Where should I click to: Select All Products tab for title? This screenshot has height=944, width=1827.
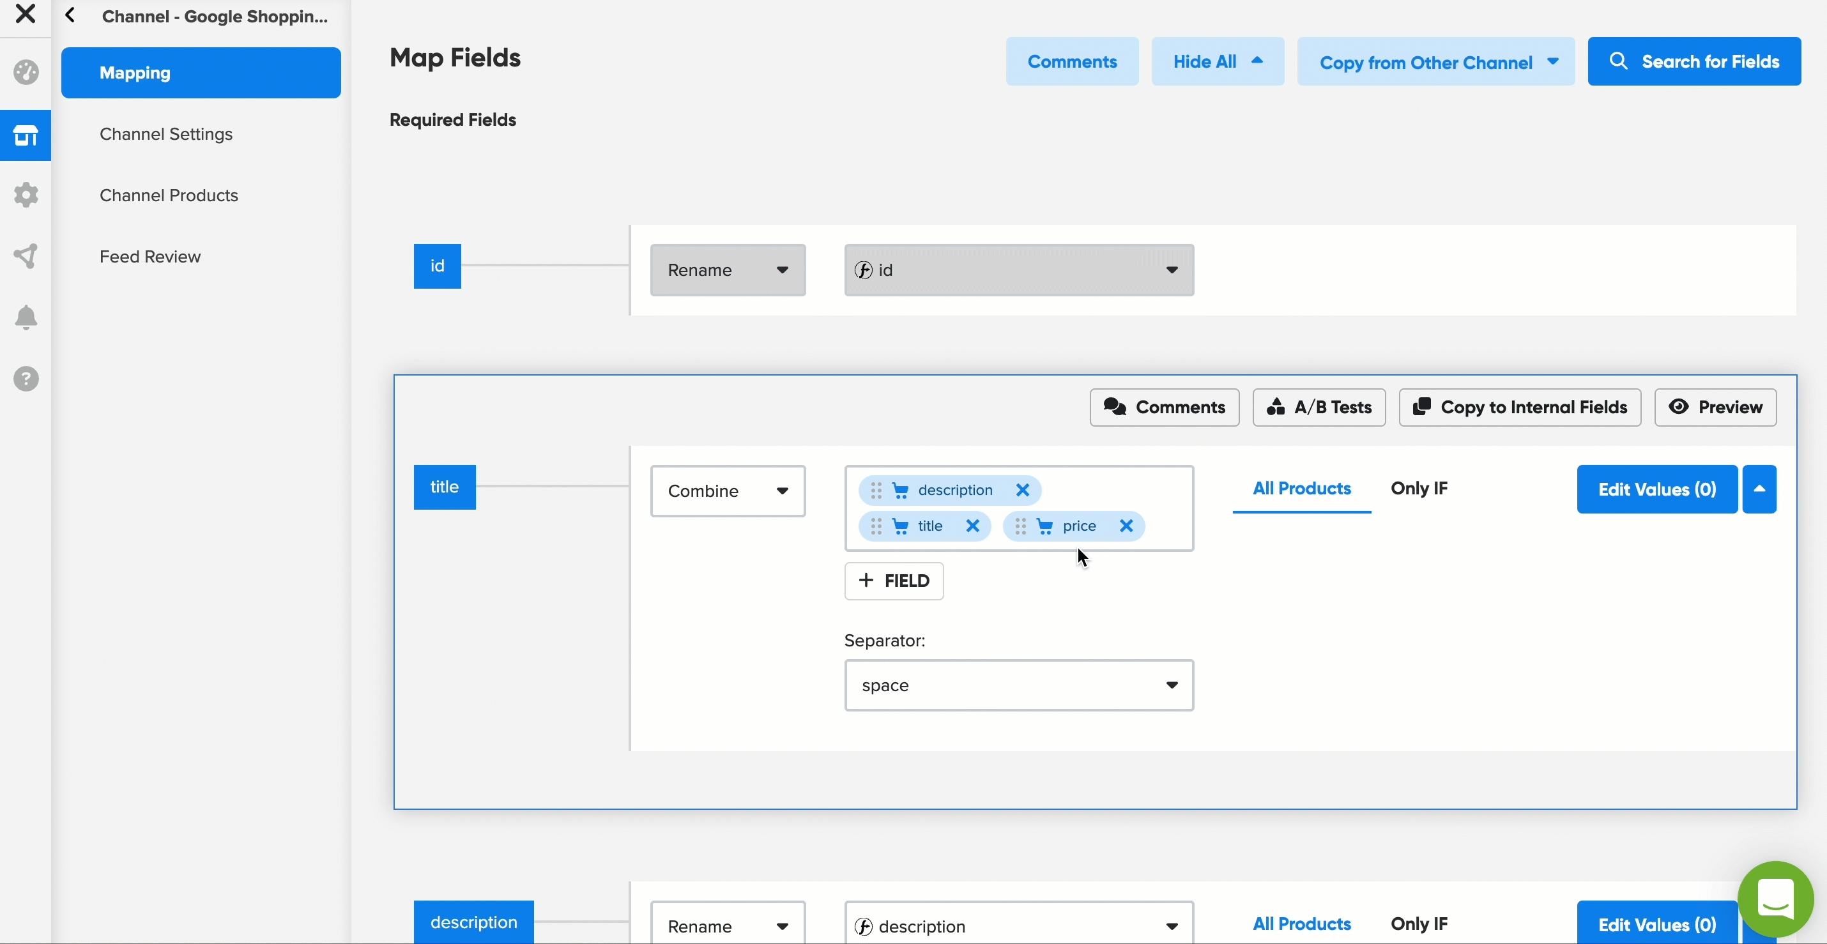(x=1301, y=489)
